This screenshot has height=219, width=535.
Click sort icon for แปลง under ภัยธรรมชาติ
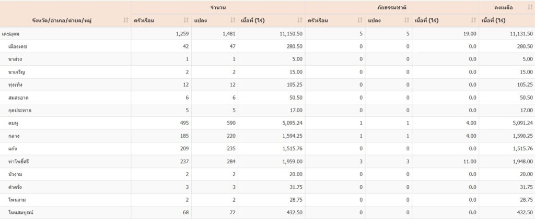tap(406, 20)
